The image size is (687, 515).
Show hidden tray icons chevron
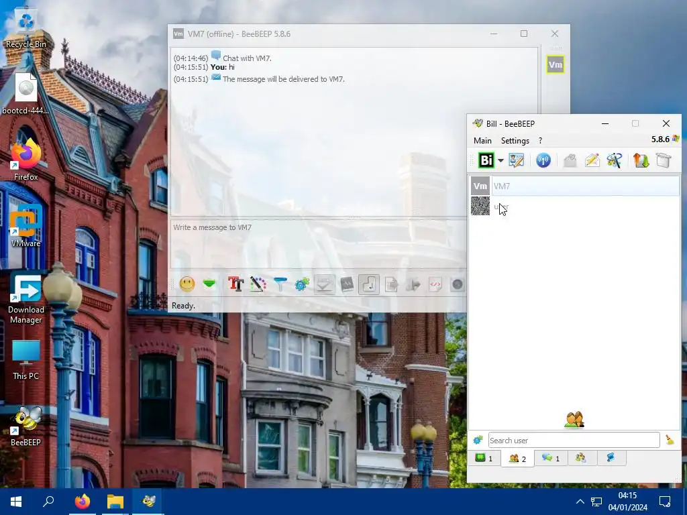[x=580, y=502]
